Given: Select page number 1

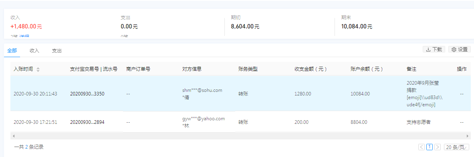Looking at the screenshot, I should point(430,147).
